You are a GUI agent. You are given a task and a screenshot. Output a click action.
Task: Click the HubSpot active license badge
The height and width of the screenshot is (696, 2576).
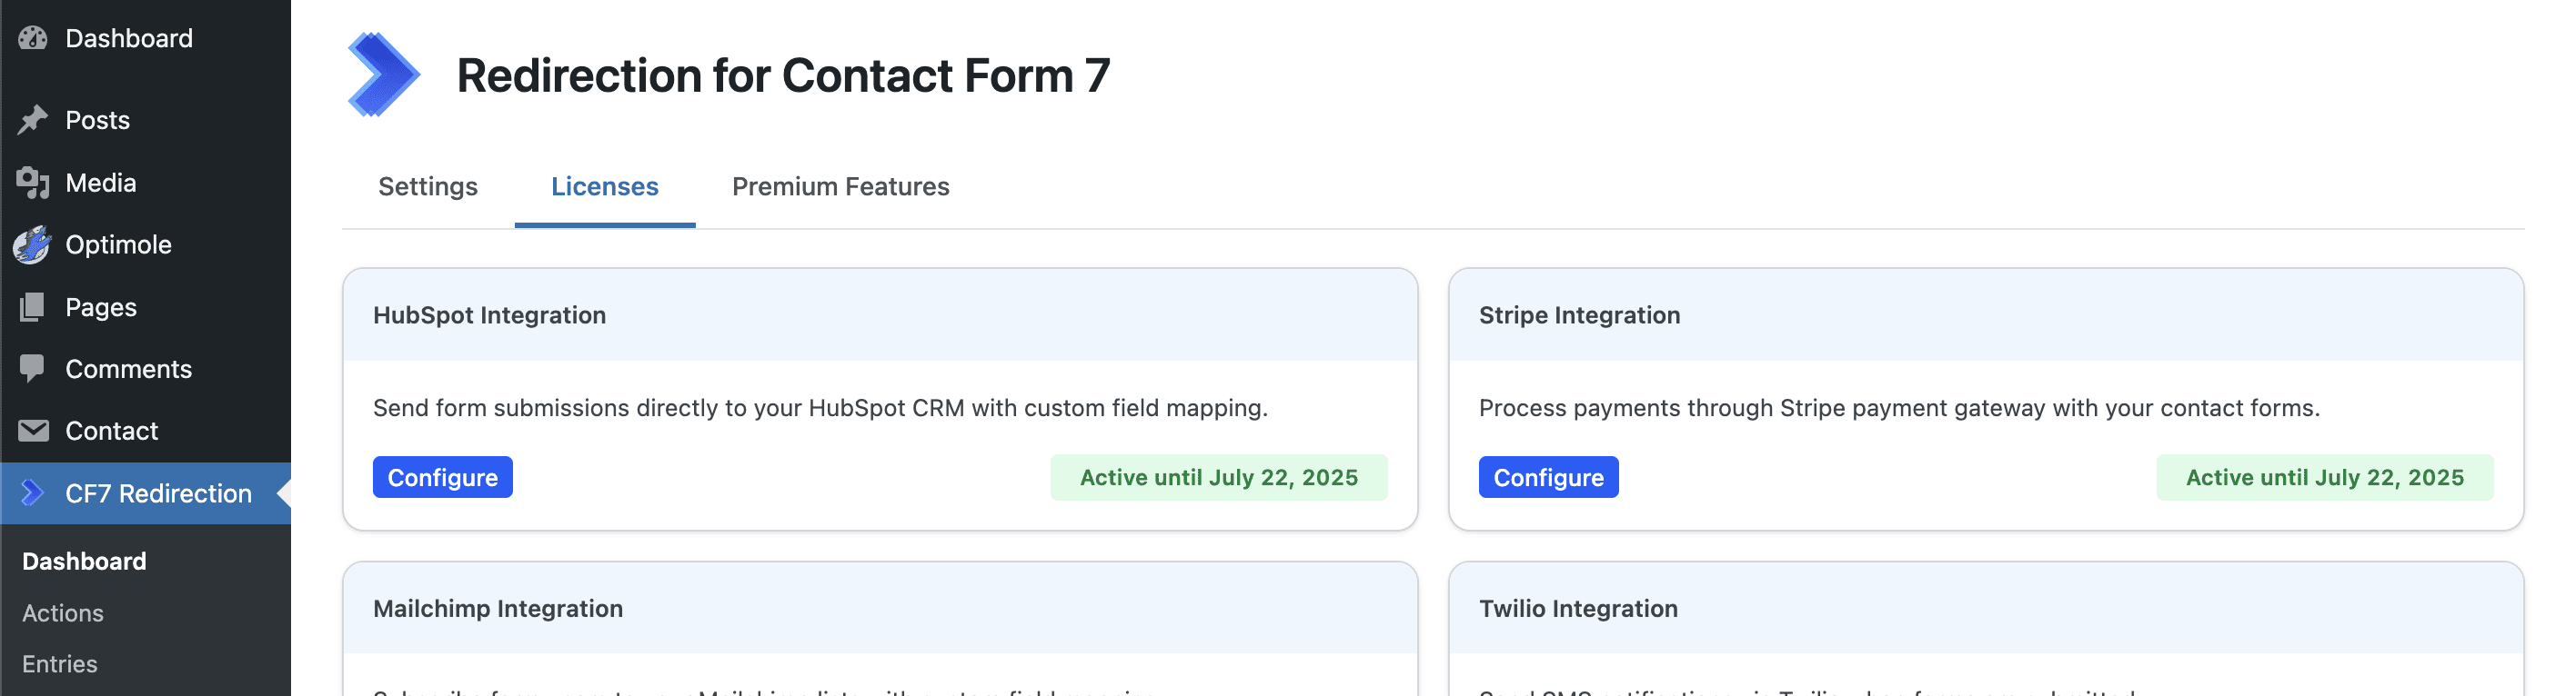pyautogui.click(x=1218, y=477)
